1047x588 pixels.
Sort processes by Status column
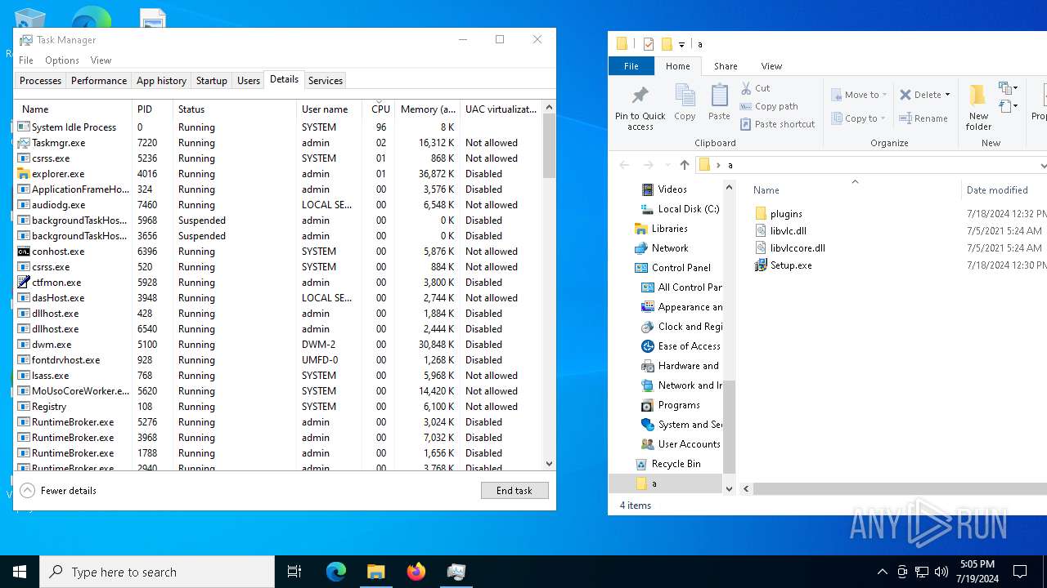[234, 109]
